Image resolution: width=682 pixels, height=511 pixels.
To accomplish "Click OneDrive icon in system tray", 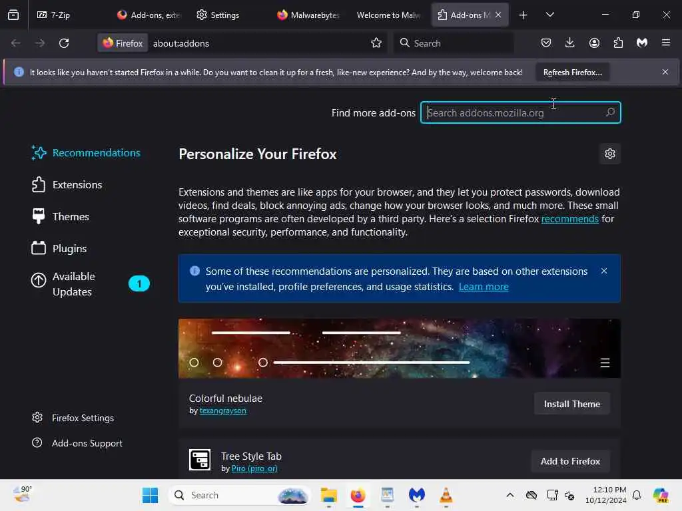I will click(x=531, y=495).
